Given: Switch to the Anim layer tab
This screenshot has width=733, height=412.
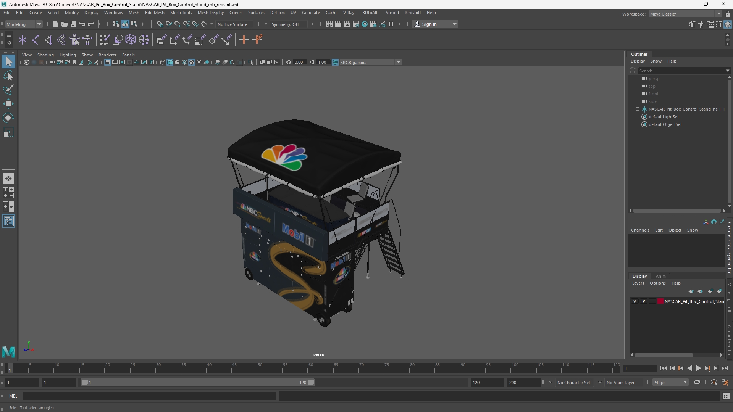Looking at the screenshot, I should 660,276.
